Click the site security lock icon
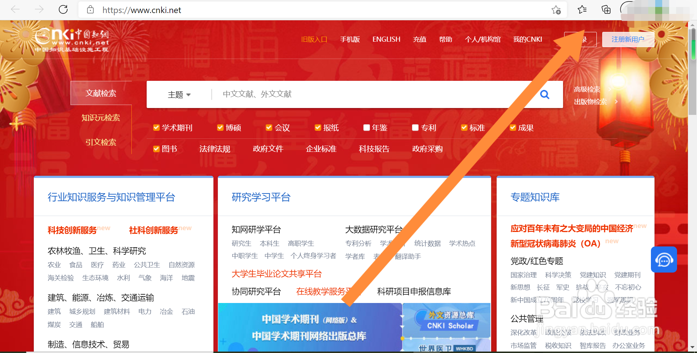This screenshot has height=353, width=697. [x=90, y=10]
